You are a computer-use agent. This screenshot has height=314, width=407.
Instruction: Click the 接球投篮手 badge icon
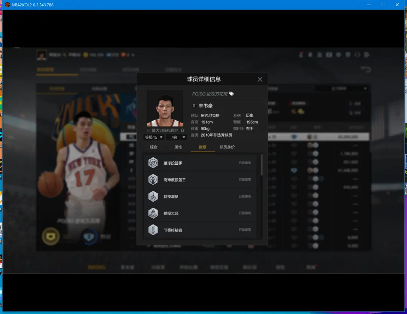[x=153, y=163]
